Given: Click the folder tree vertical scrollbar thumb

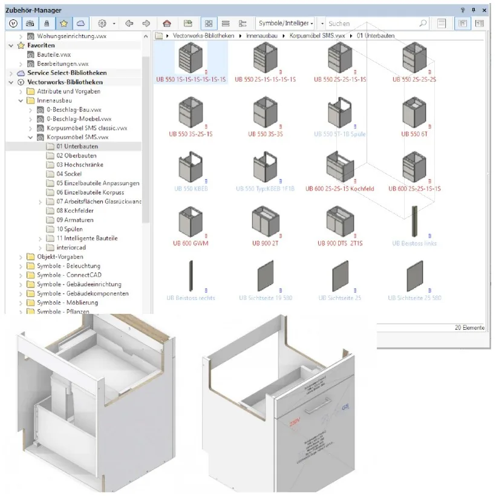Looking at the screenshot, I should pos(146,139).
